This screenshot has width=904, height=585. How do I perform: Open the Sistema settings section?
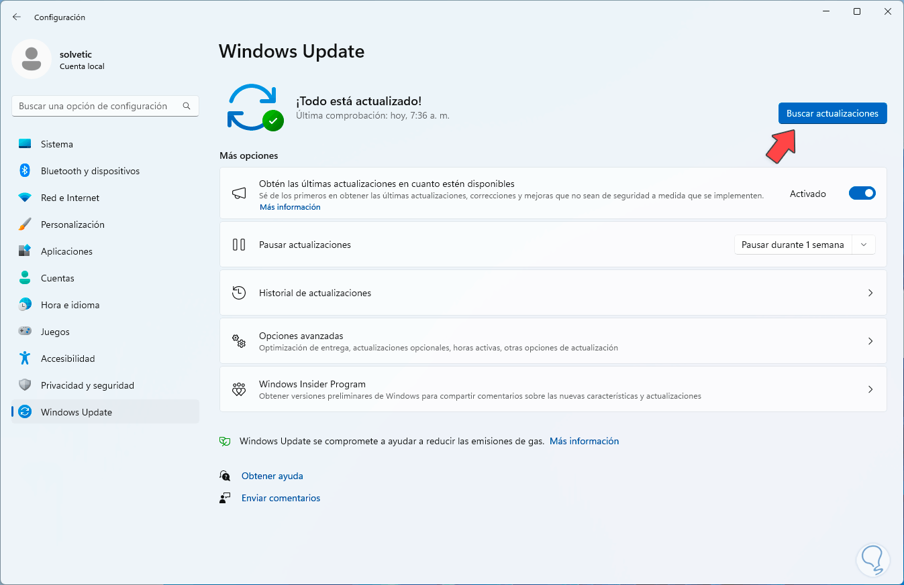point(105,144)
